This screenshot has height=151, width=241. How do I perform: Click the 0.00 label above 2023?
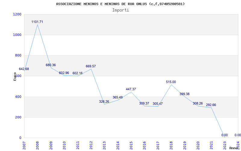coord(224,135)
